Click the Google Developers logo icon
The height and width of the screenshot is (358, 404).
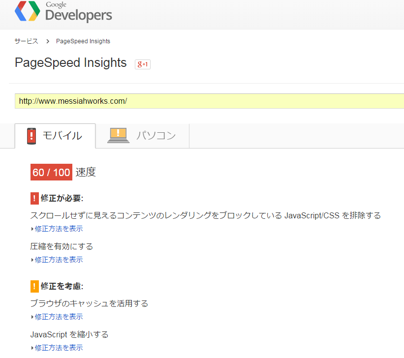[x=28, y=11]
